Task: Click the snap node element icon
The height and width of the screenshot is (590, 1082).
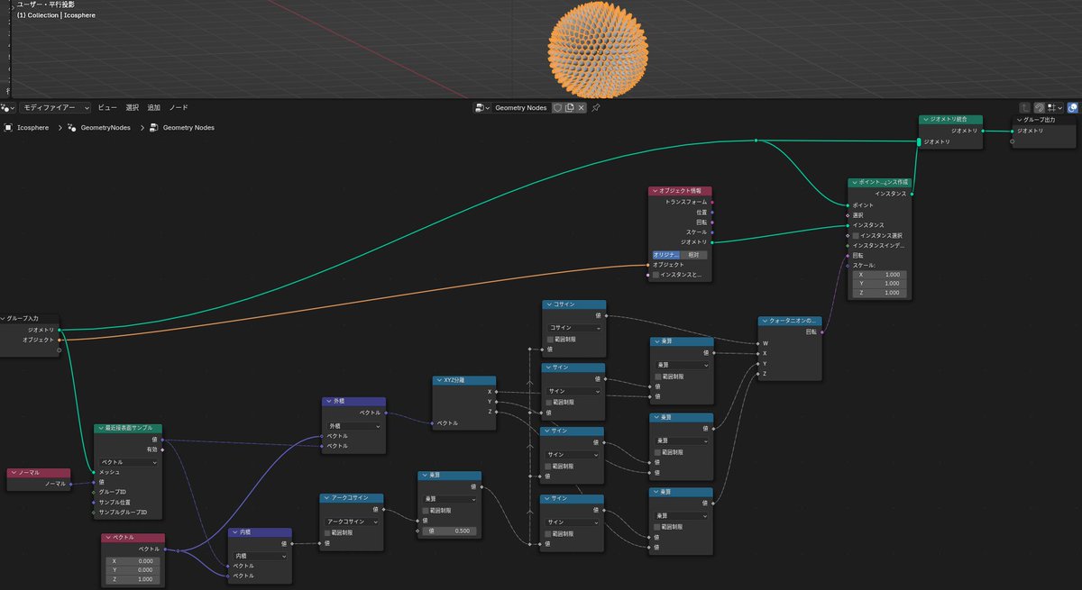Action: click(x=1050, y=107)
